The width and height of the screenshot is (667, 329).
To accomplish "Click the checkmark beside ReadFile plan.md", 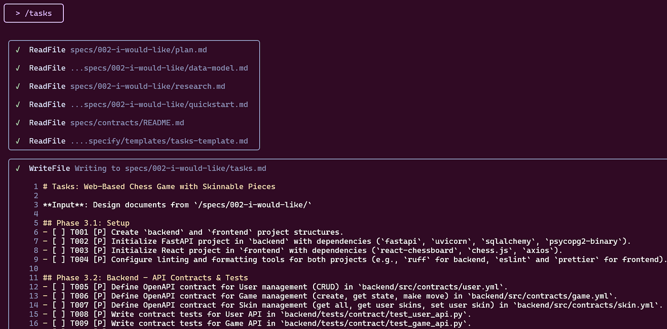I will [18, 50].
